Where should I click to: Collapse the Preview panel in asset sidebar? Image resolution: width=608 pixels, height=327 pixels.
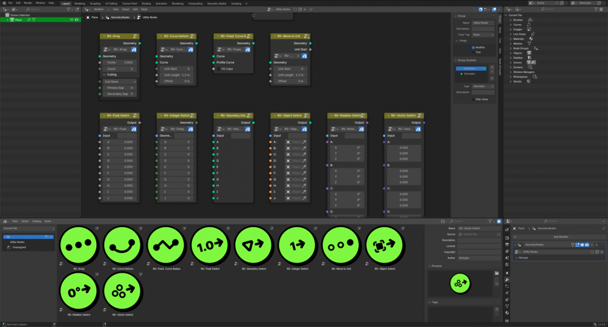430,266
